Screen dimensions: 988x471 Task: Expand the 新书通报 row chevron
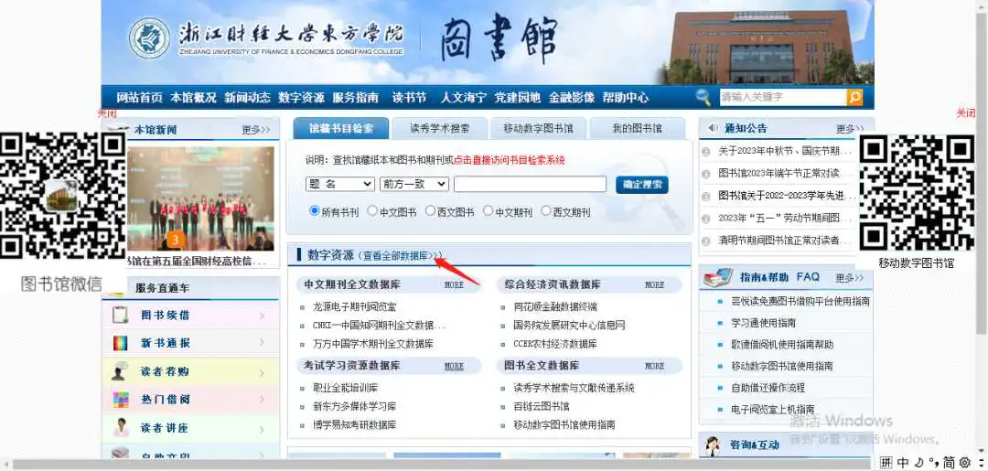(262, 343)
